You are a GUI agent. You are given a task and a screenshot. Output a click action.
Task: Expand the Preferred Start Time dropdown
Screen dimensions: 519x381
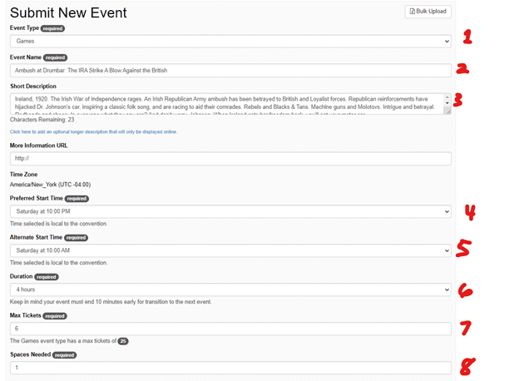pos(230,211)
